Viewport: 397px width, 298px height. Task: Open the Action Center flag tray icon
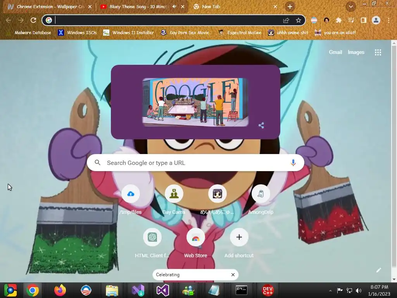[x=340, y=290]
